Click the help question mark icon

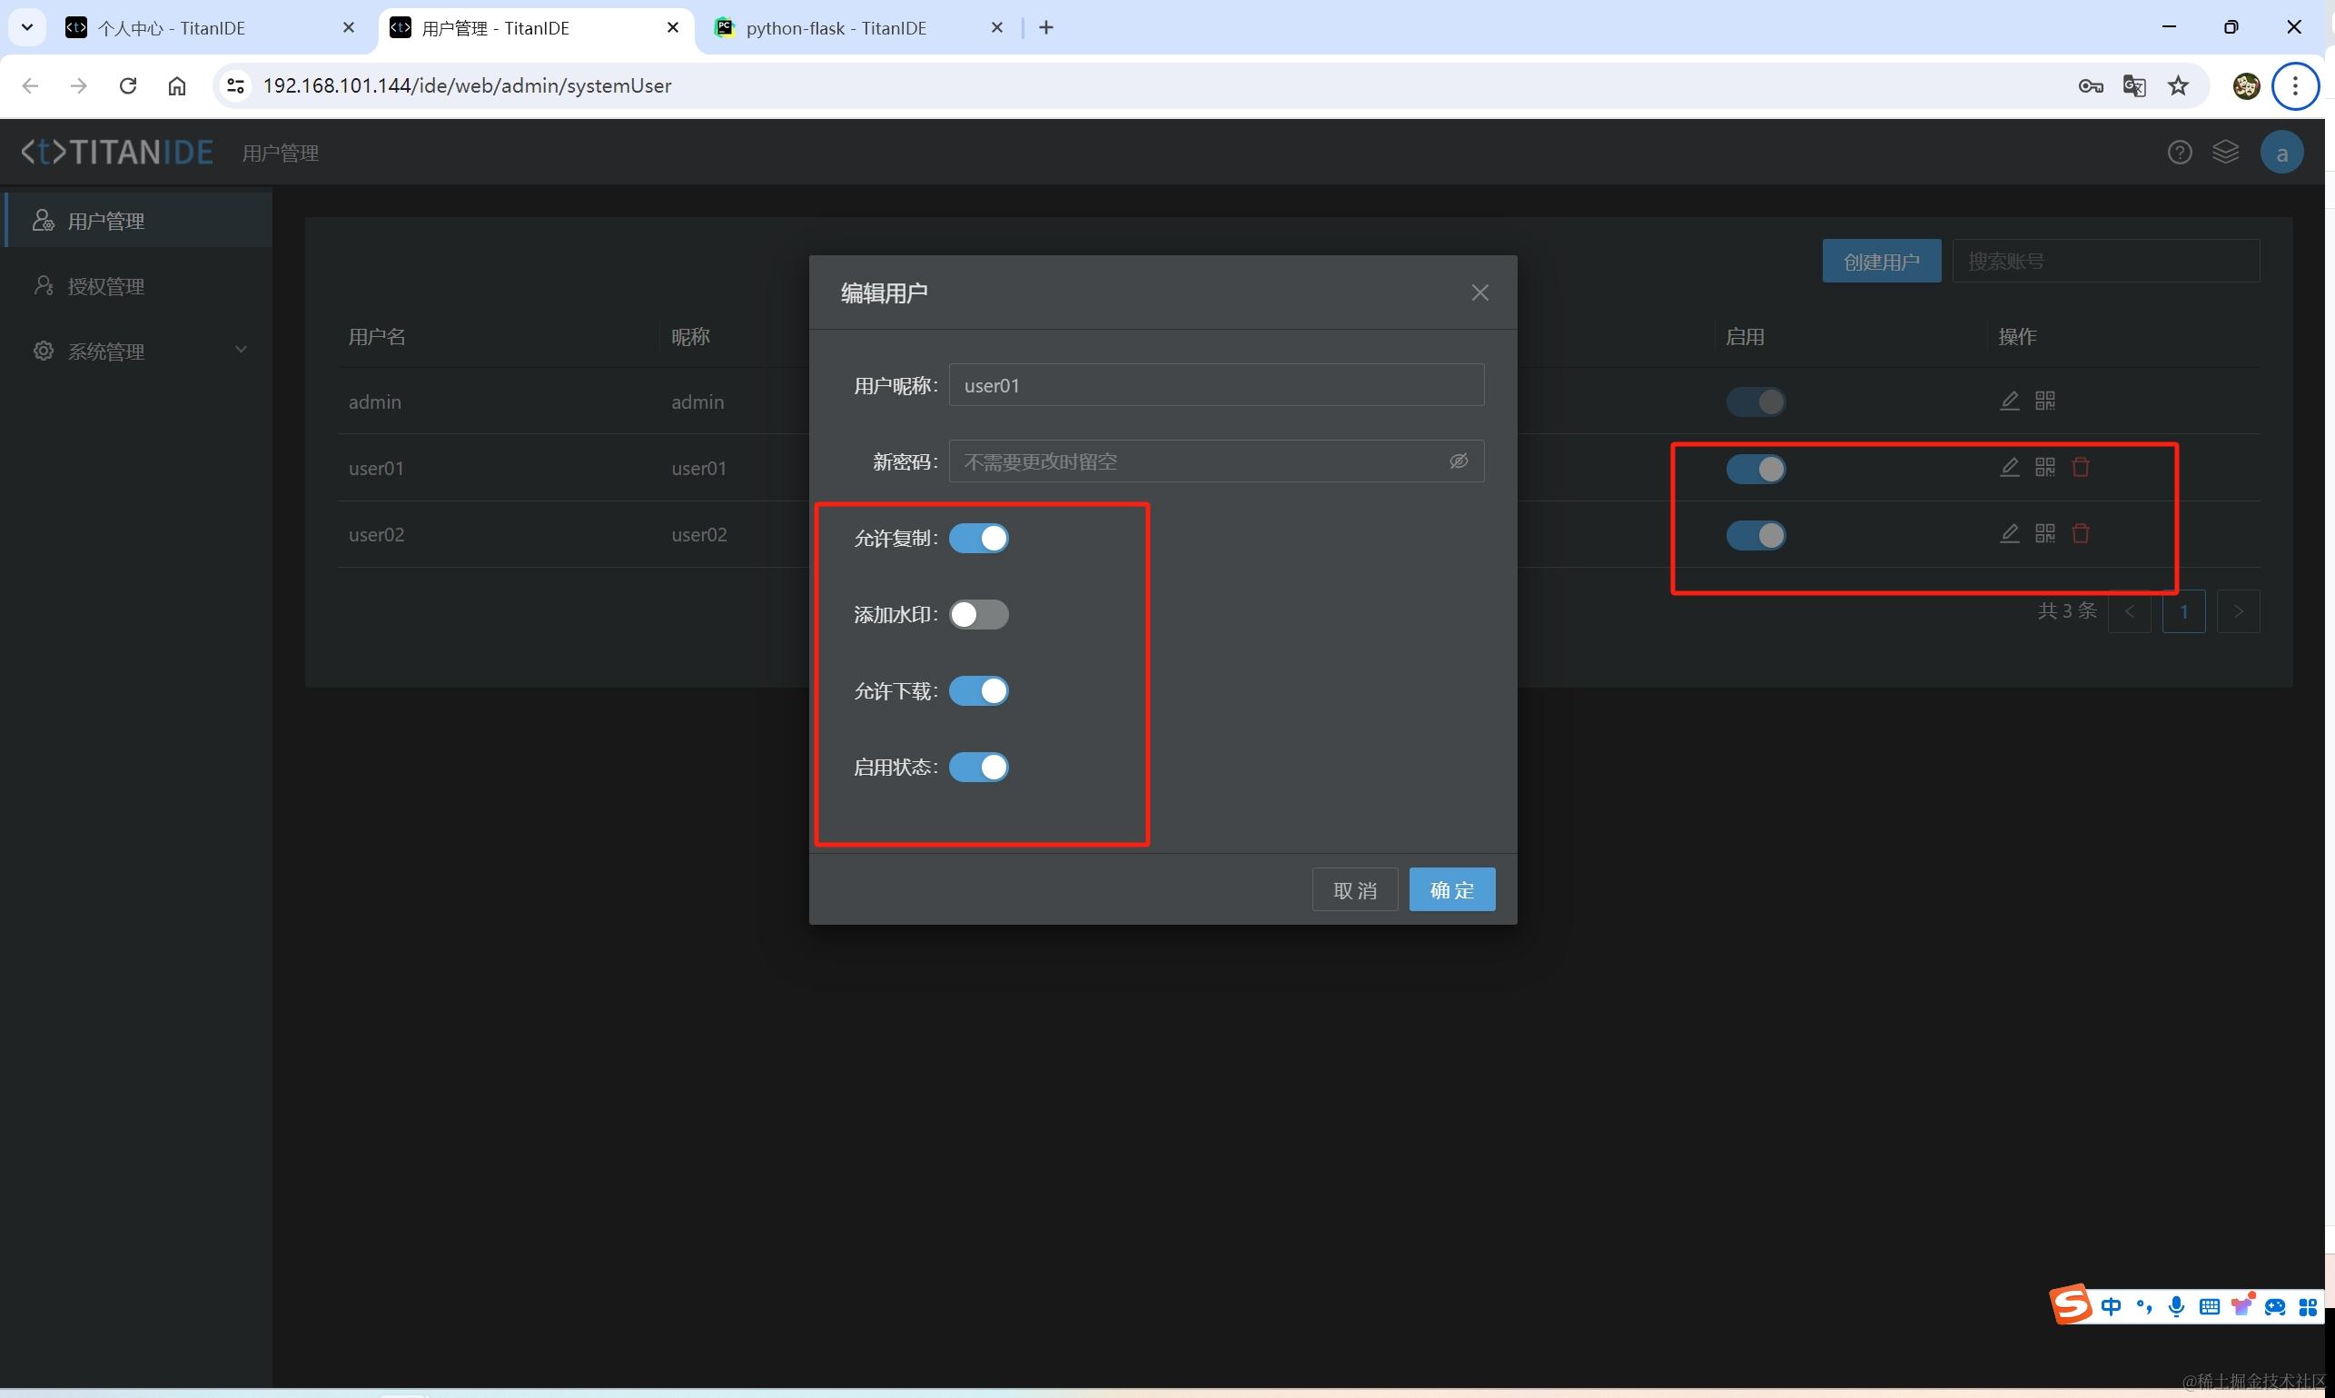2179,153
